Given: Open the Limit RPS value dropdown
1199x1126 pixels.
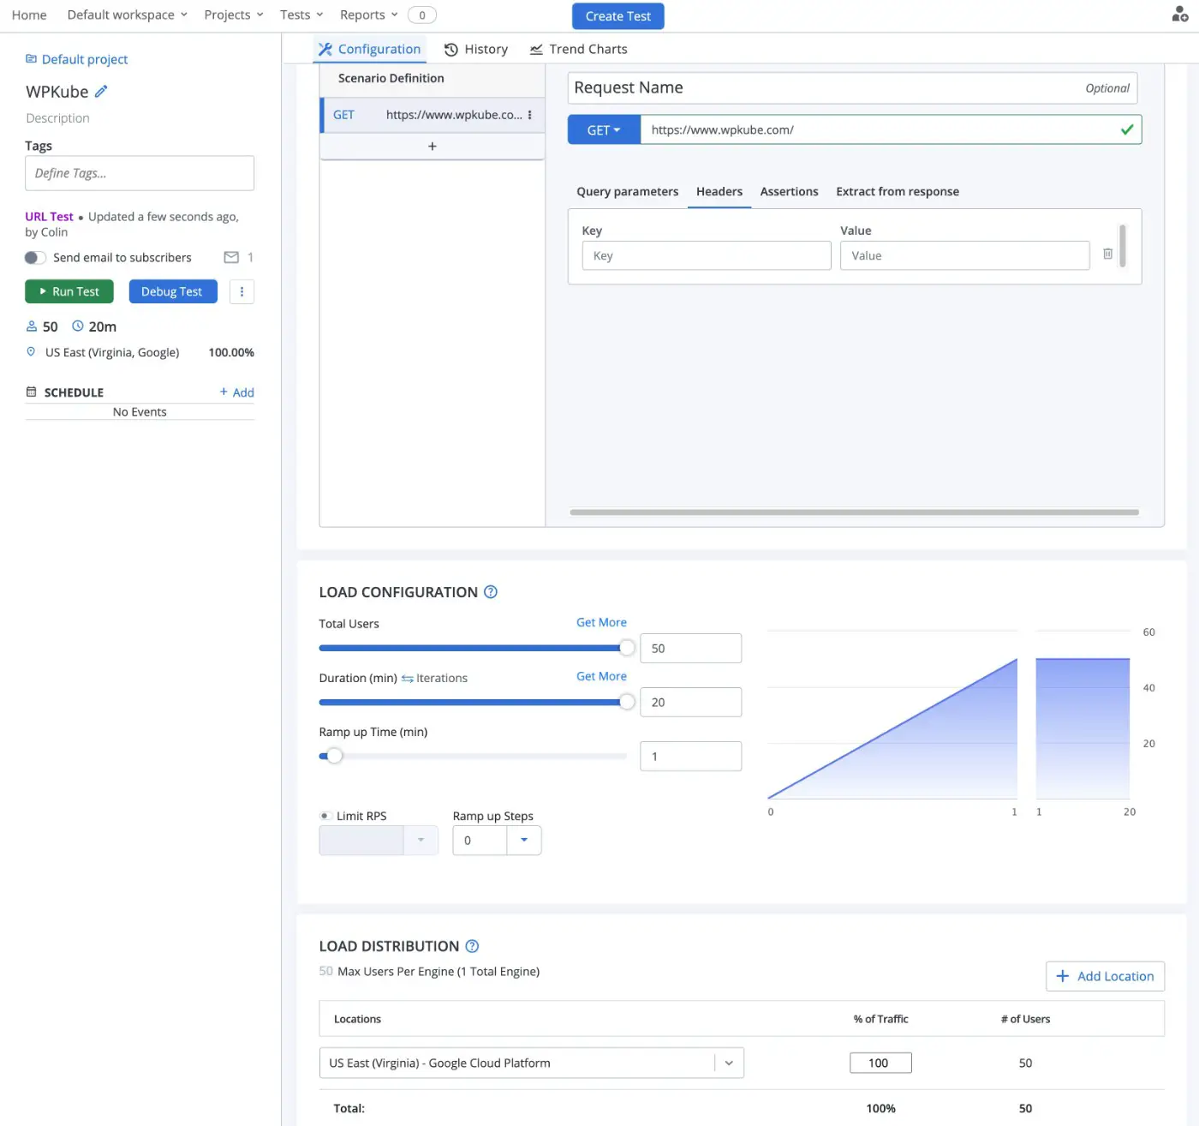Looking at the screenshot, I should (421, 841).
